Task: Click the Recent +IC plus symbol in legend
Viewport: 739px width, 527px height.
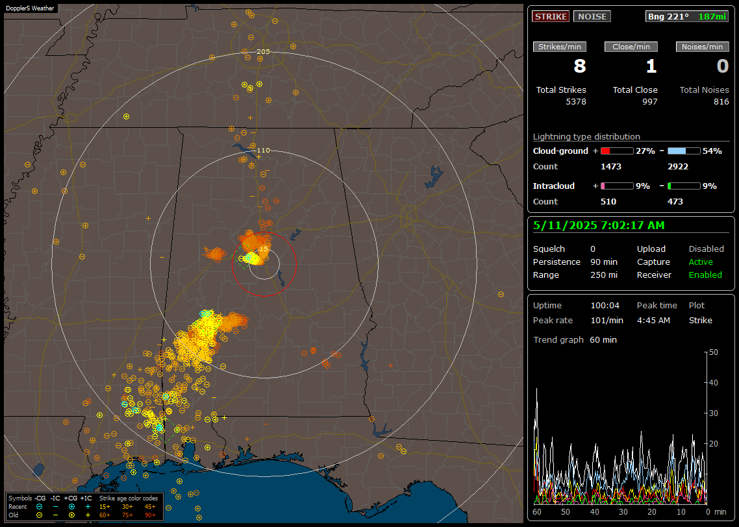Action: coord(88,507)
